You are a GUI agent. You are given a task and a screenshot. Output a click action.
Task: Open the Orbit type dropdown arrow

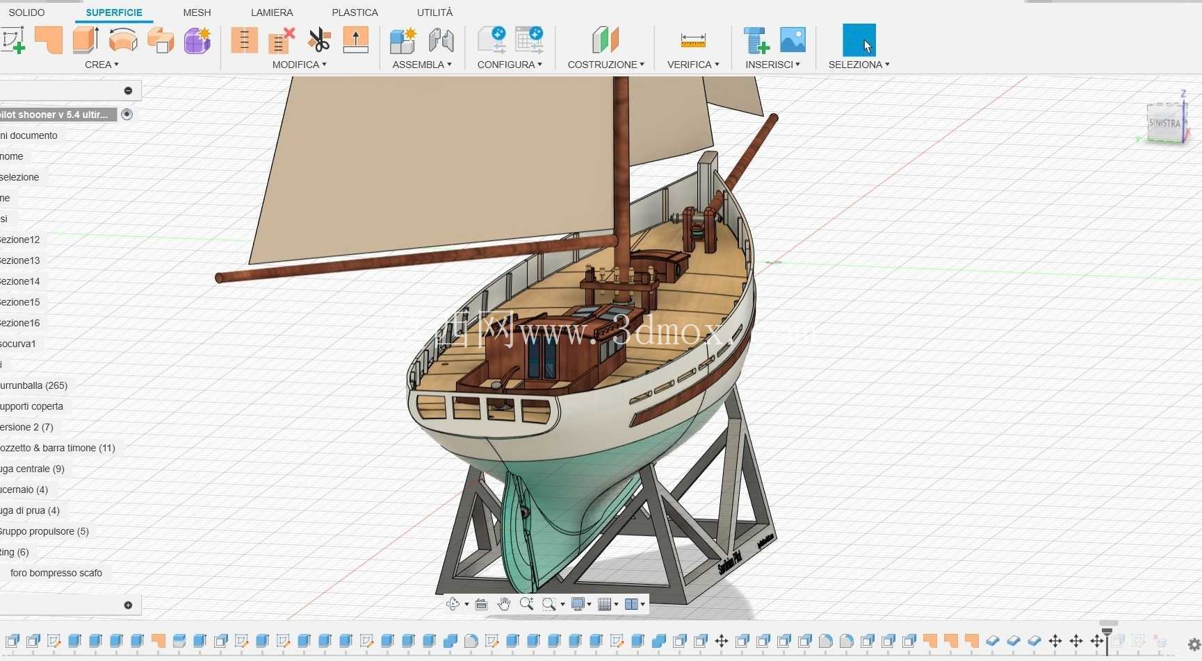(x=466, y=605)
